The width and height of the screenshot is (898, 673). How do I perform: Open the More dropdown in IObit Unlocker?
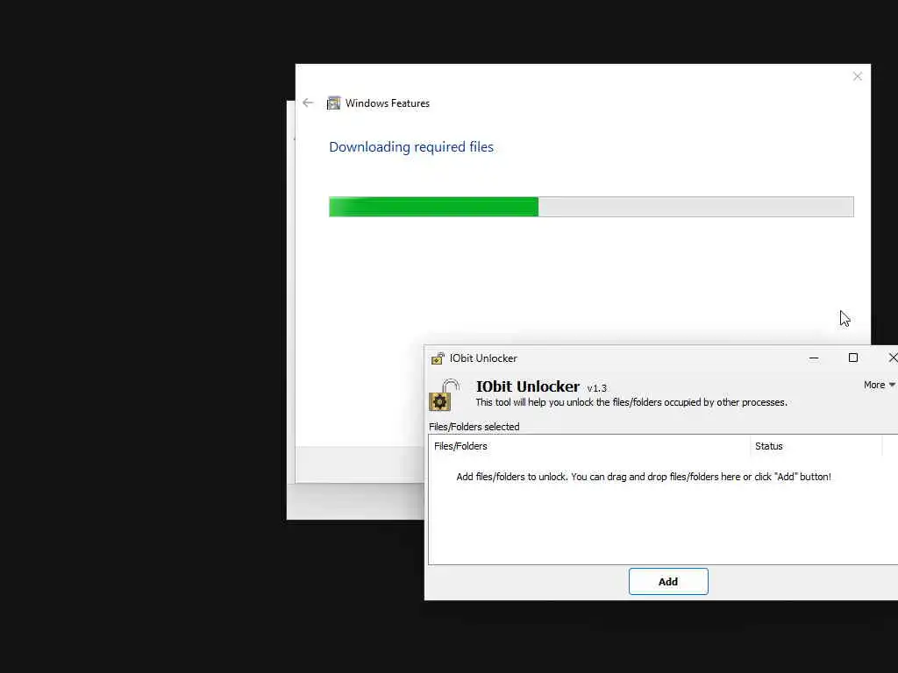tap(879, 386)
